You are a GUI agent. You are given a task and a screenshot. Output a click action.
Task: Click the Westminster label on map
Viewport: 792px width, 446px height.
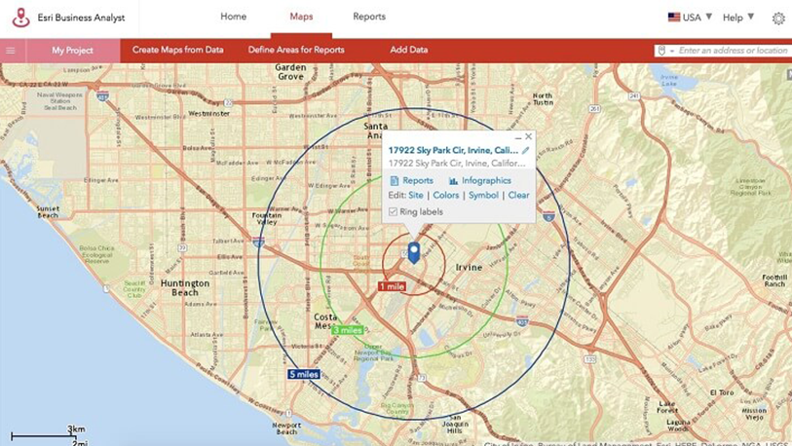(x=209, y=114)
